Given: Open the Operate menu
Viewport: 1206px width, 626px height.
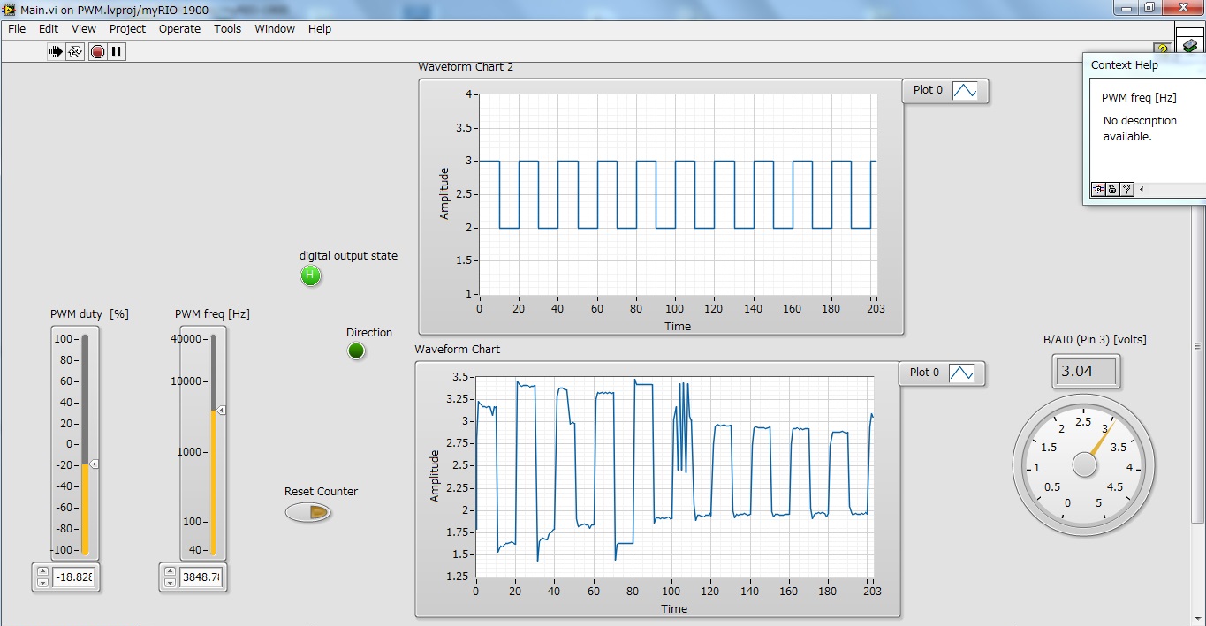Looking at the screenshot, I should [x=179, y=28].
